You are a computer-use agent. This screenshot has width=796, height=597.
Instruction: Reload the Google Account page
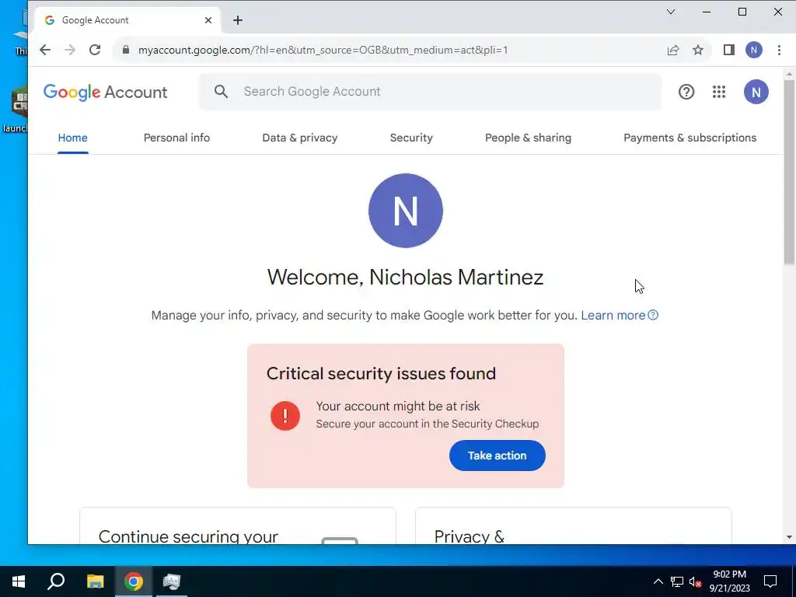95,50
